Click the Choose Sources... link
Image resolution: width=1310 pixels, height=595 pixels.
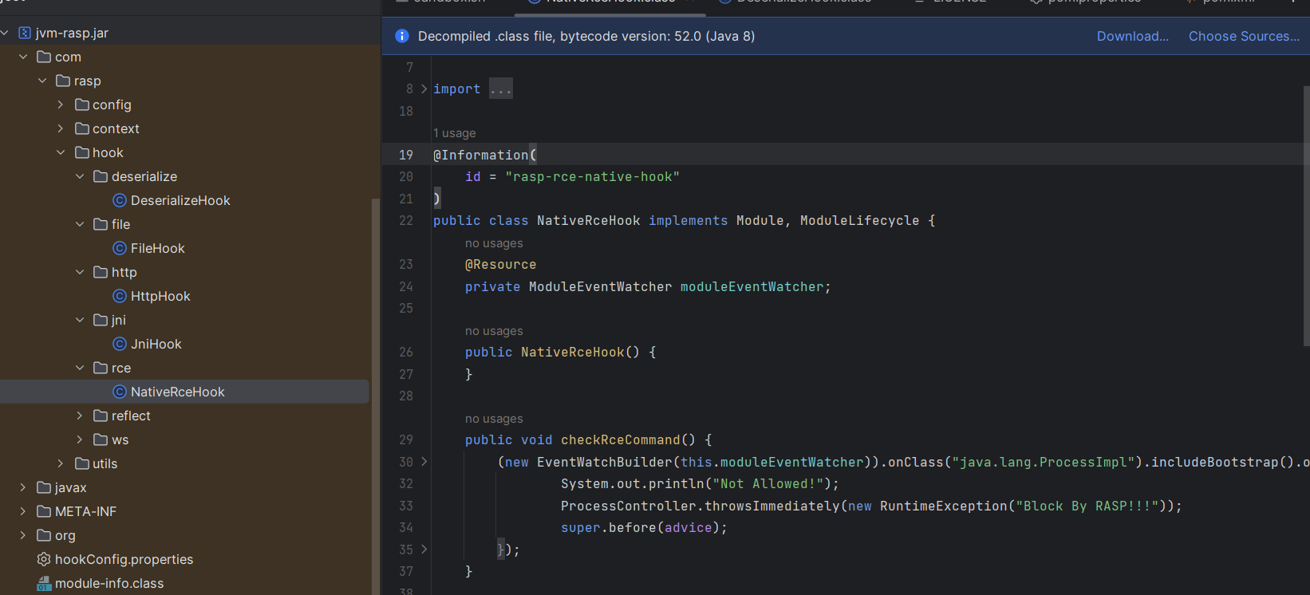[x=1244, y=36]
